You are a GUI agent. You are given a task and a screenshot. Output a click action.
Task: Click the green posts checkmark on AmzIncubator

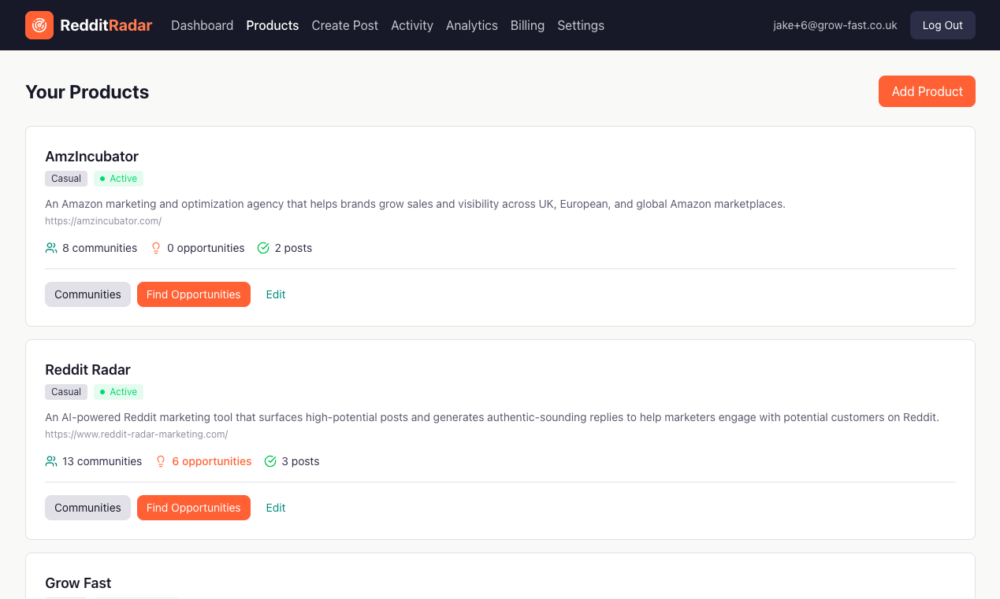(x=262, y=247)
